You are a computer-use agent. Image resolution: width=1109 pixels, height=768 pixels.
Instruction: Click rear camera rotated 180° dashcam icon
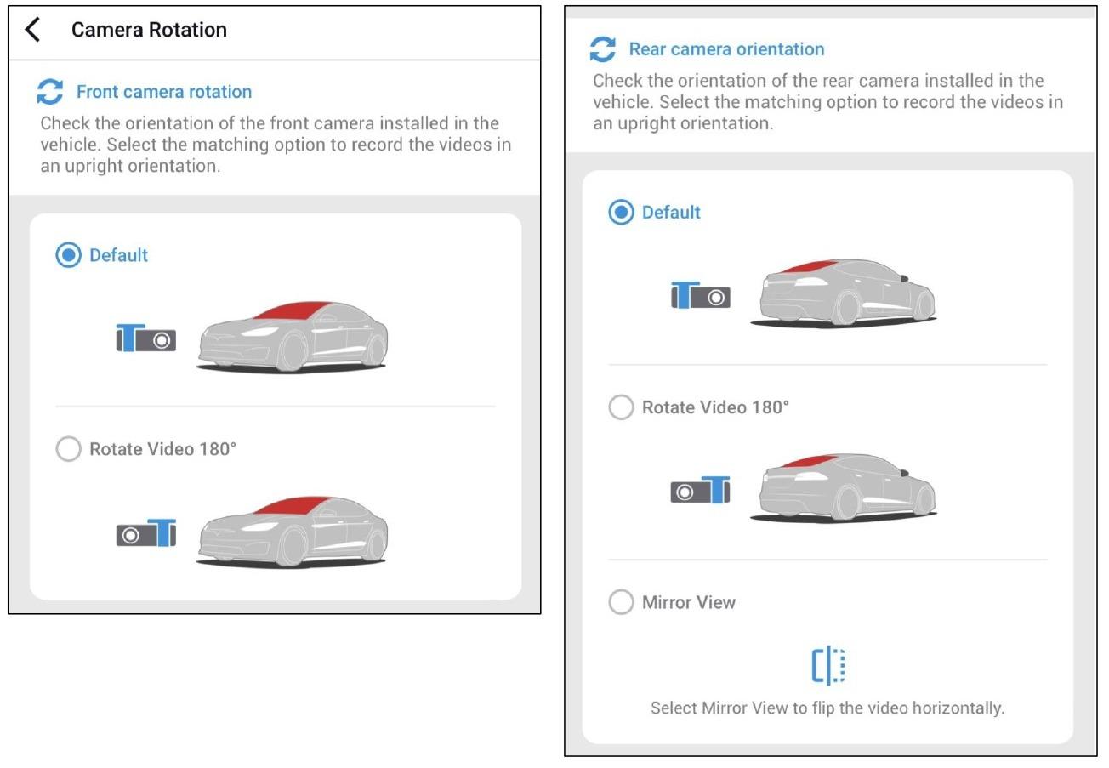point(701,491)
